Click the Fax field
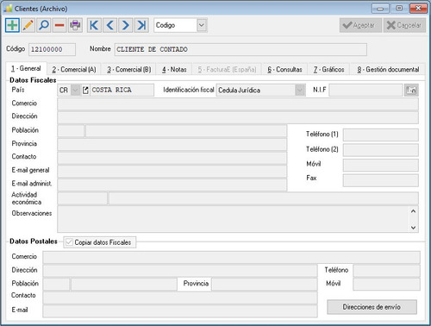Screen dimensions: 431x326 point(381,180)
